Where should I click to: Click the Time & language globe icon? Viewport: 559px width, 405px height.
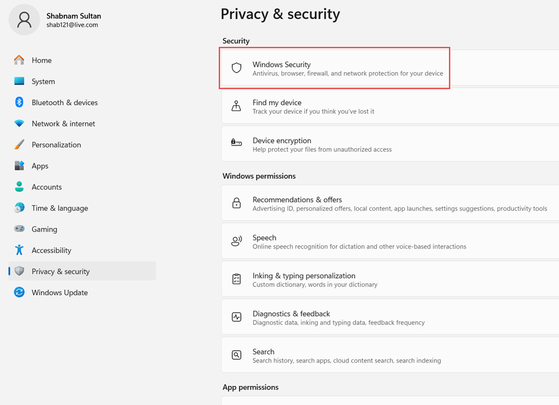click(x=19, y=208)
